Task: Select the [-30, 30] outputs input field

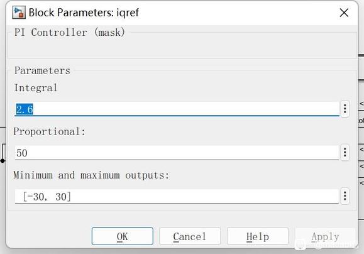Action: [x=177, y=196]
